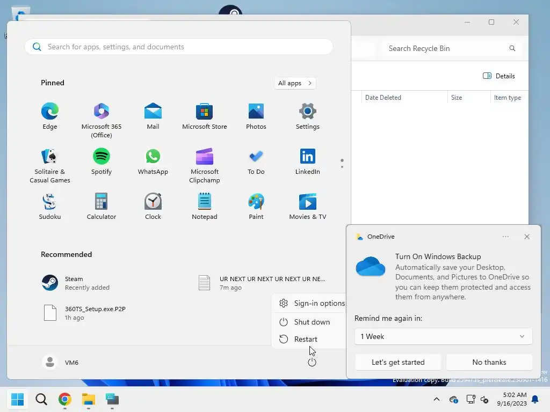
Task: Launch the Photos app
Action: tap(256, 116)
